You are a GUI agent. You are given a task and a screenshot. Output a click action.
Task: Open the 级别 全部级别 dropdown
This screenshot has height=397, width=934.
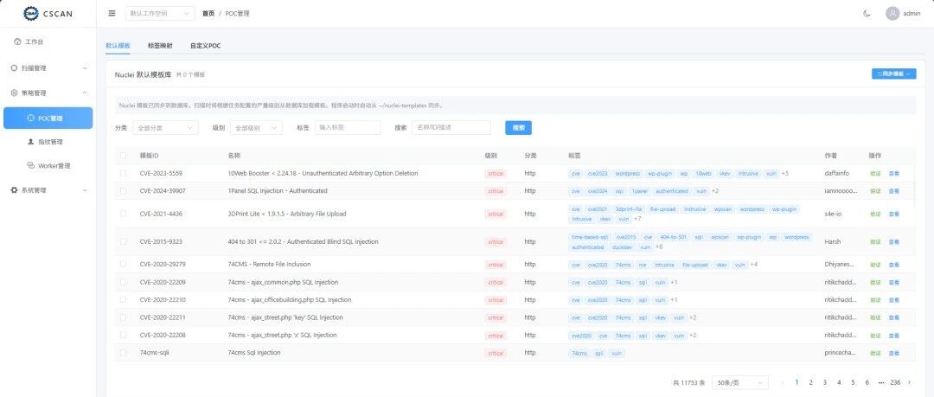[x=256, y=127]
